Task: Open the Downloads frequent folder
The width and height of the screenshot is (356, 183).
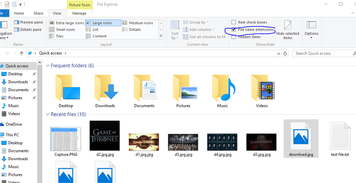Action: [105, 91]
